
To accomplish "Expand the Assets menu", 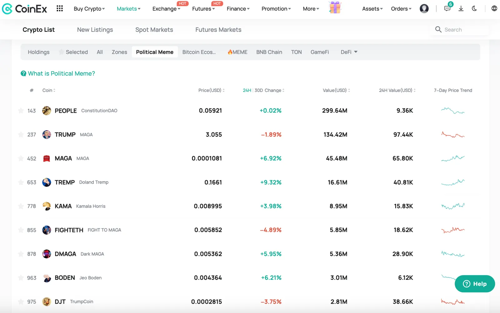I will tap(372, 9).
